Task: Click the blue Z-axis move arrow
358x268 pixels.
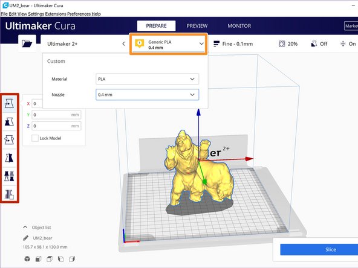Action: coord(198,112)
